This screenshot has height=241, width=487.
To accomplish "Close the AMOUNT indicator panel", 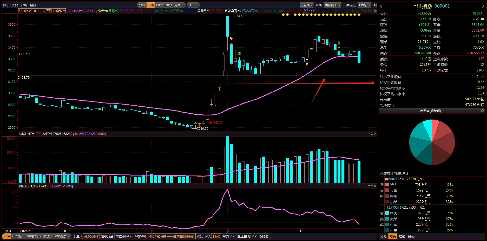I will point(375,134).
